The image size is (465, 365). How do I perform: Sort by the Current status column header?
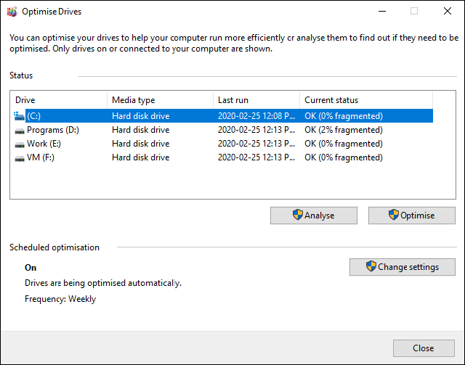(366, 100)
